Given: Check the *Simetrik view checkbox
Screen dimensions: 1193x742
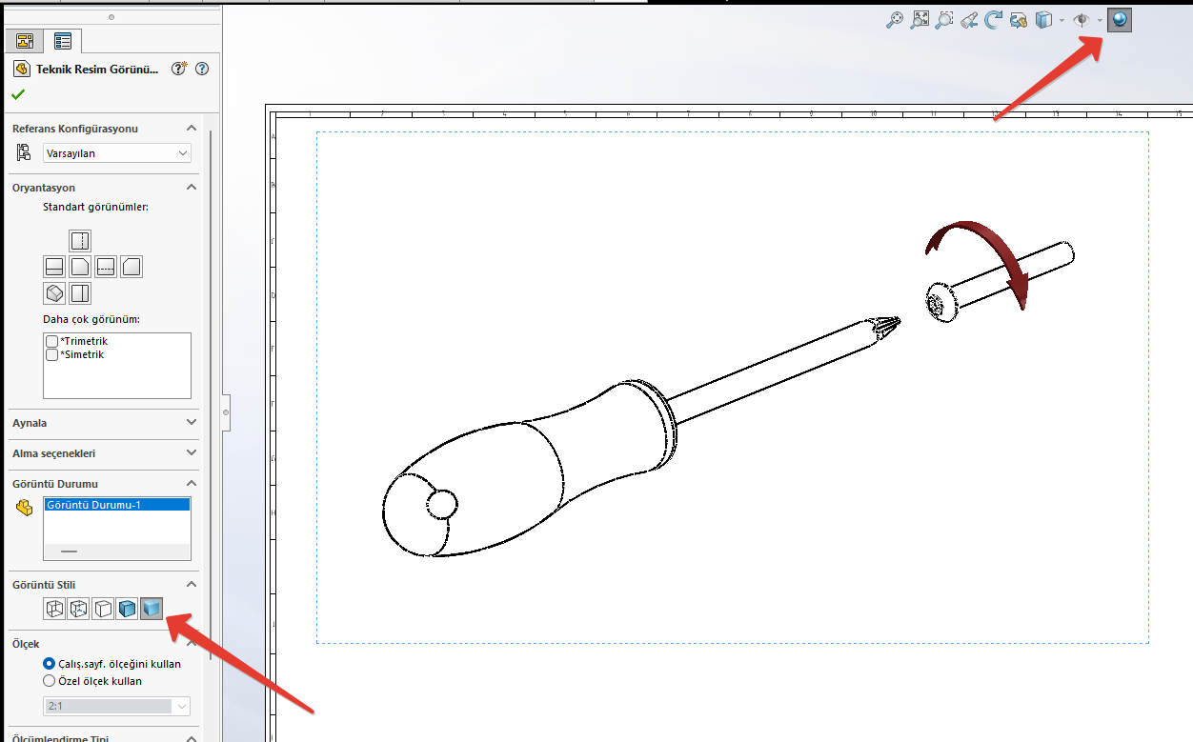Looking at the screenshot, I should click(x=52, y=354).
